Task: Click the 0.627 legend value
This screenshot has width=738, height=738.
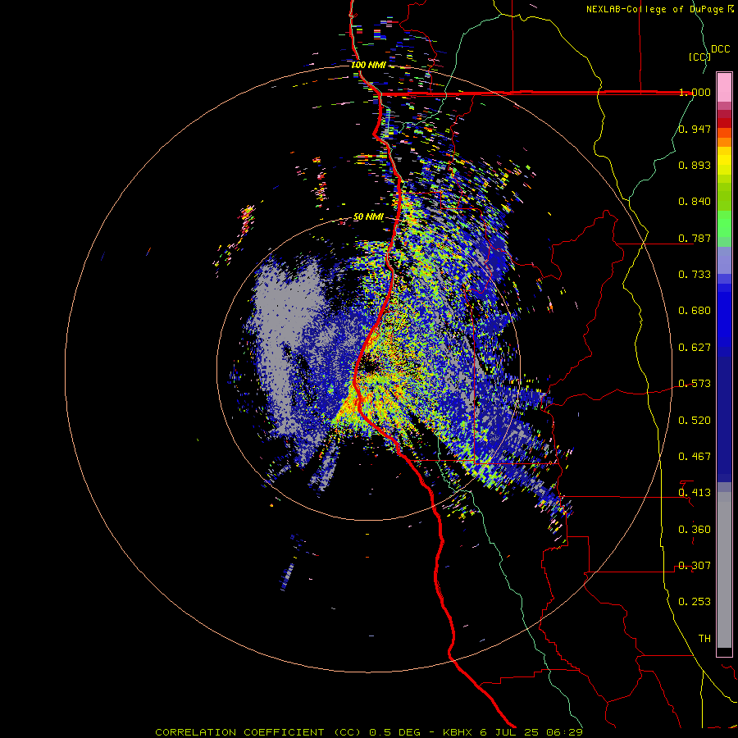Action: (x=695, y=348)
